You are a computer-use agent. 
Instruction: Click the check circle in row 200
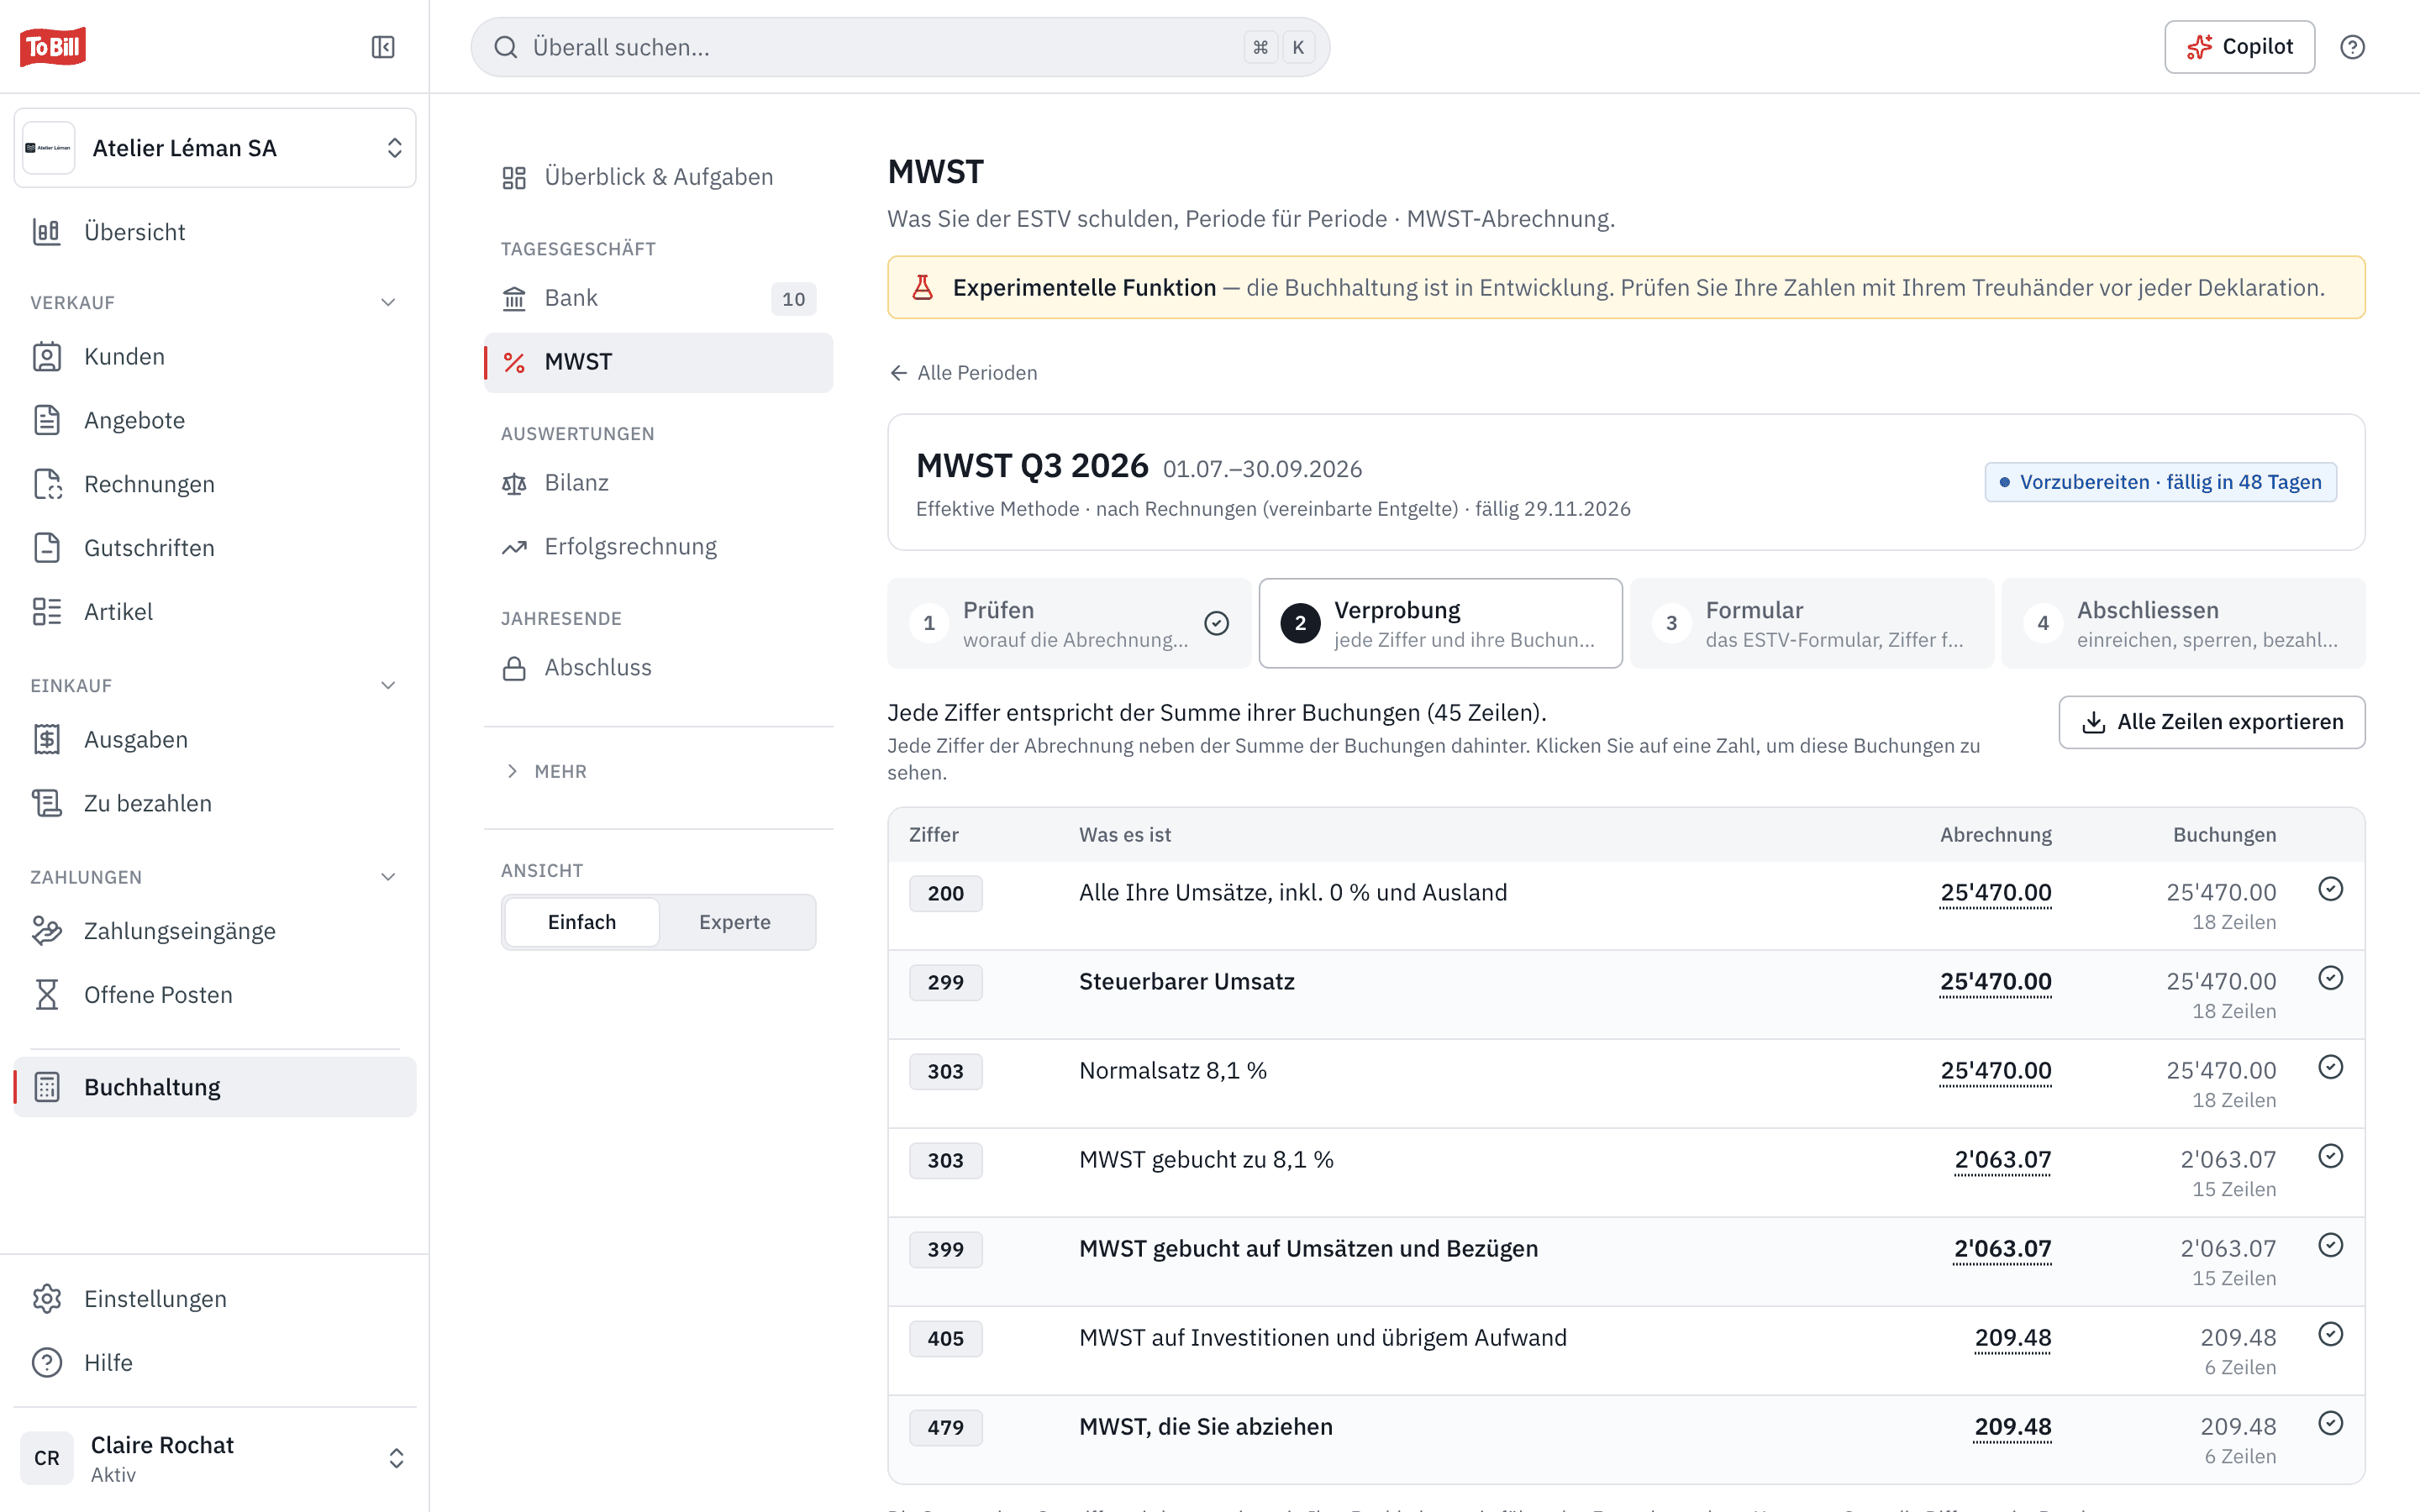click(x=2330, y=889)
